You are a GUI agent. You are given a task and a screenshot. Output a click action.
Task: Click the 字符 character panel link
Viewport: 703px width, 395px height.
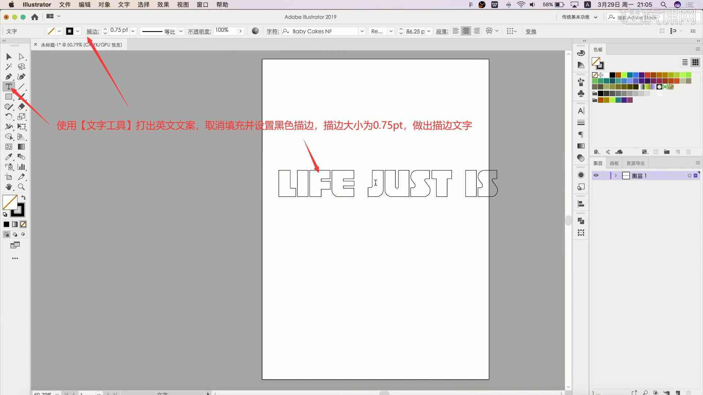coord(272,31)
